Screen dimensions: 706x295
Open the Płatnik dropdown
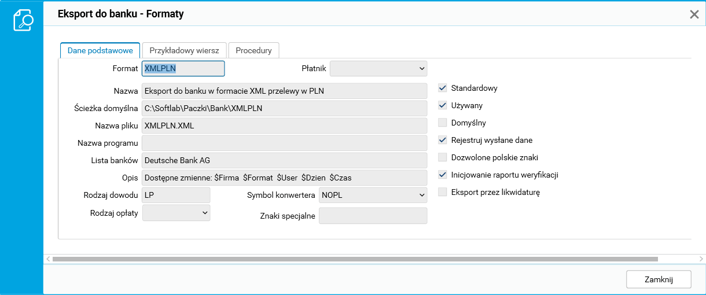point(378,69)
